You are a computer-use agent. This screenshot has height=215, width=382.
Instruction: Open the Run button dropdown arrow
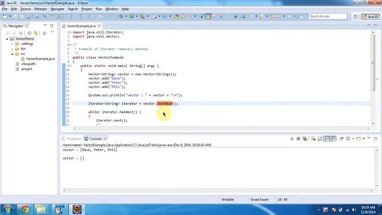[x=137, y=16]
